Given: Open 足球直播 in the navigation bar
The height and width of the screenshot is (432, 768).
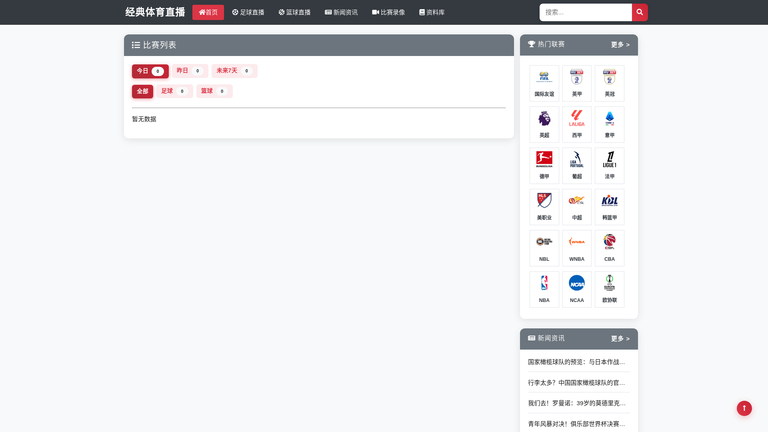Looking at the screenshot, I should 248,12.
